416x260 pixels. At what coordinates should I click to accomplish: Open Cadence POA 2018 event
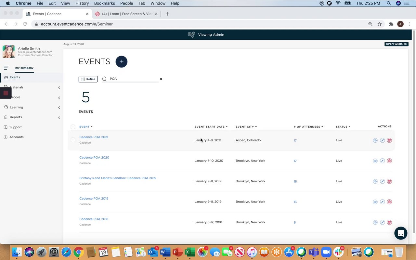tap(94, 219)
